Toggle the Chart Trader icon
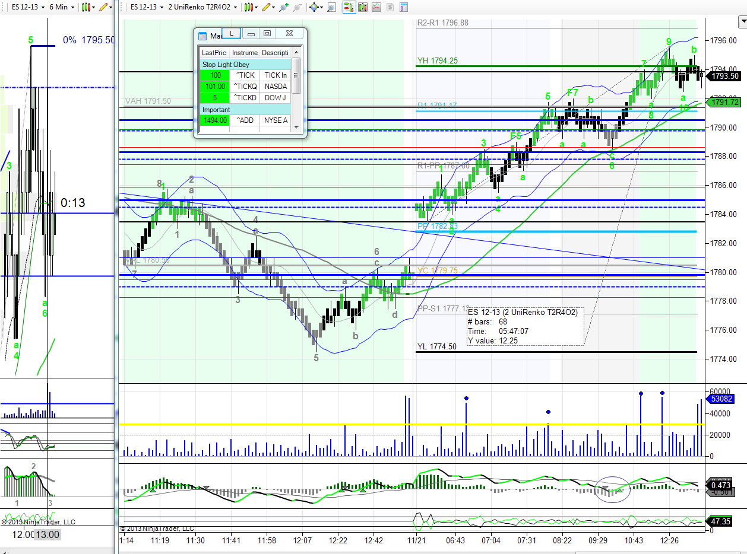The image size is (747, 554). point(349,7)
